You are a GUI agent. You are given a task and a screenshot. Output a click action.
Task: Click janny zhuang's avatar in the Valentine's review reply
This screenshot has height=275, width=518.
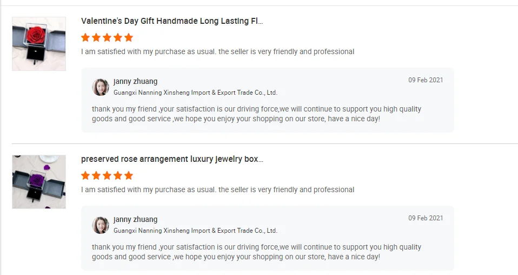(101, 87)
